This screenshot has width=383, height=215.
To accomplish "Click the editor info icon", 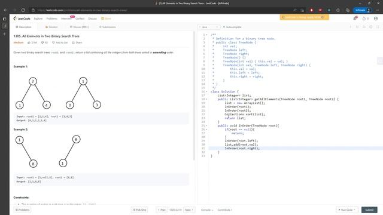I will (351, 27).
